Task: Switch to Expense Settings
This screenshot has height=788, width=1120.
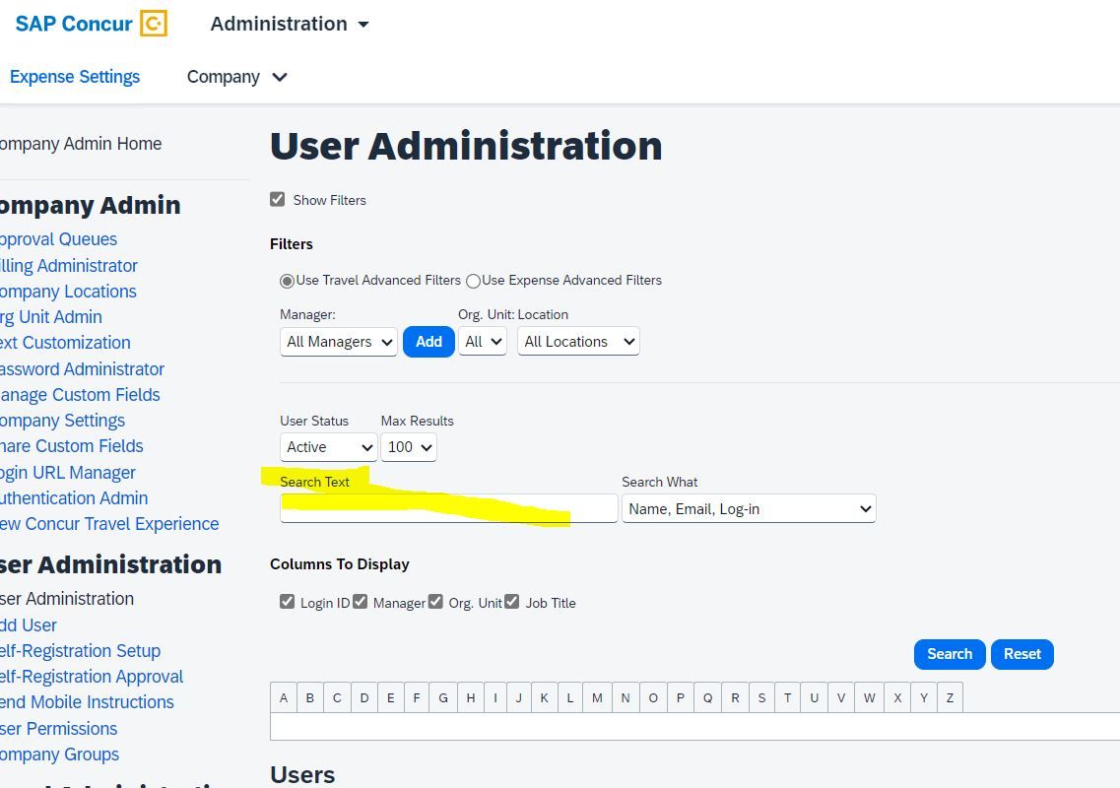Action: (x=75, y=77)
